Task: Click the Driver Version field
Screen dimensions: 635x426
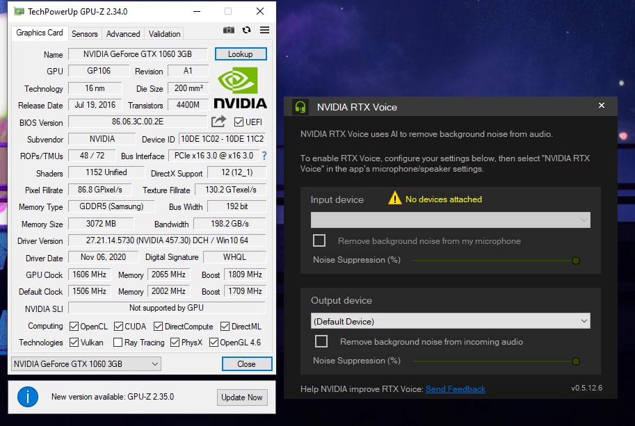Action: pyautogui.click(x=167, y=240)
